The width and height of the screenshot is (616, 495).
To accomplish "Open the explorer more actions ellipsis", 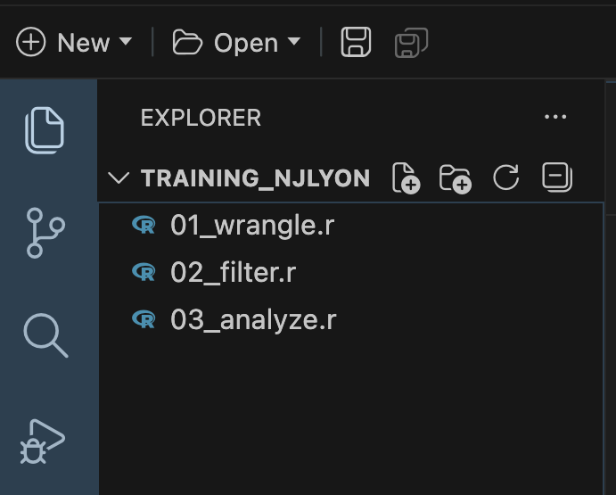I will click(554, 117).
